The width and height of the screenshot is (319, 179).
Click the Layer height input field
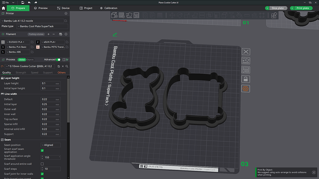(50, 84)
